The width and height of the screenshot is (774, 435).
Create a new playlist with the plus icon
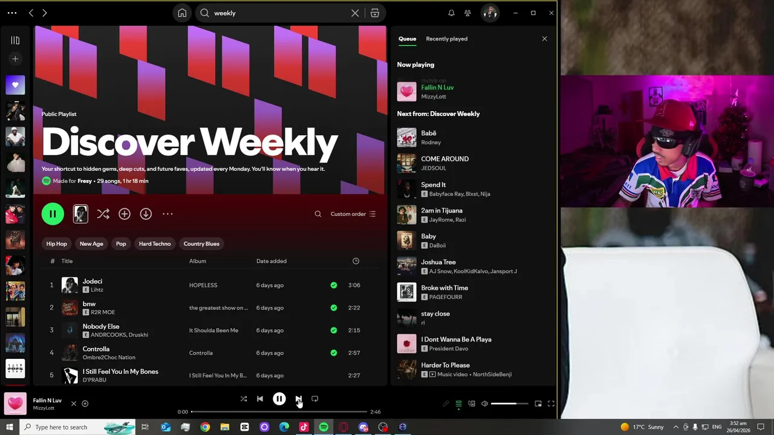(x=15, y=59)
